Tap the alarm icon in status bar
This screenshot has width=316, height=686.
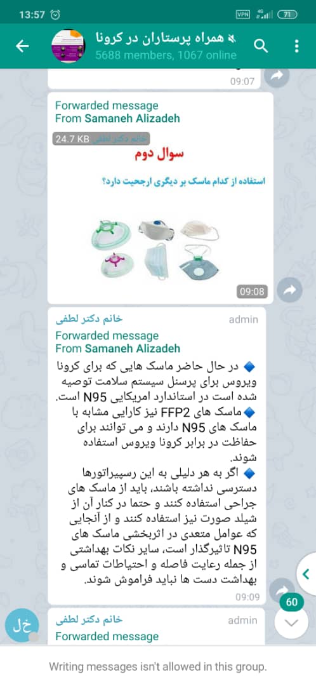(x=55, y=15)
